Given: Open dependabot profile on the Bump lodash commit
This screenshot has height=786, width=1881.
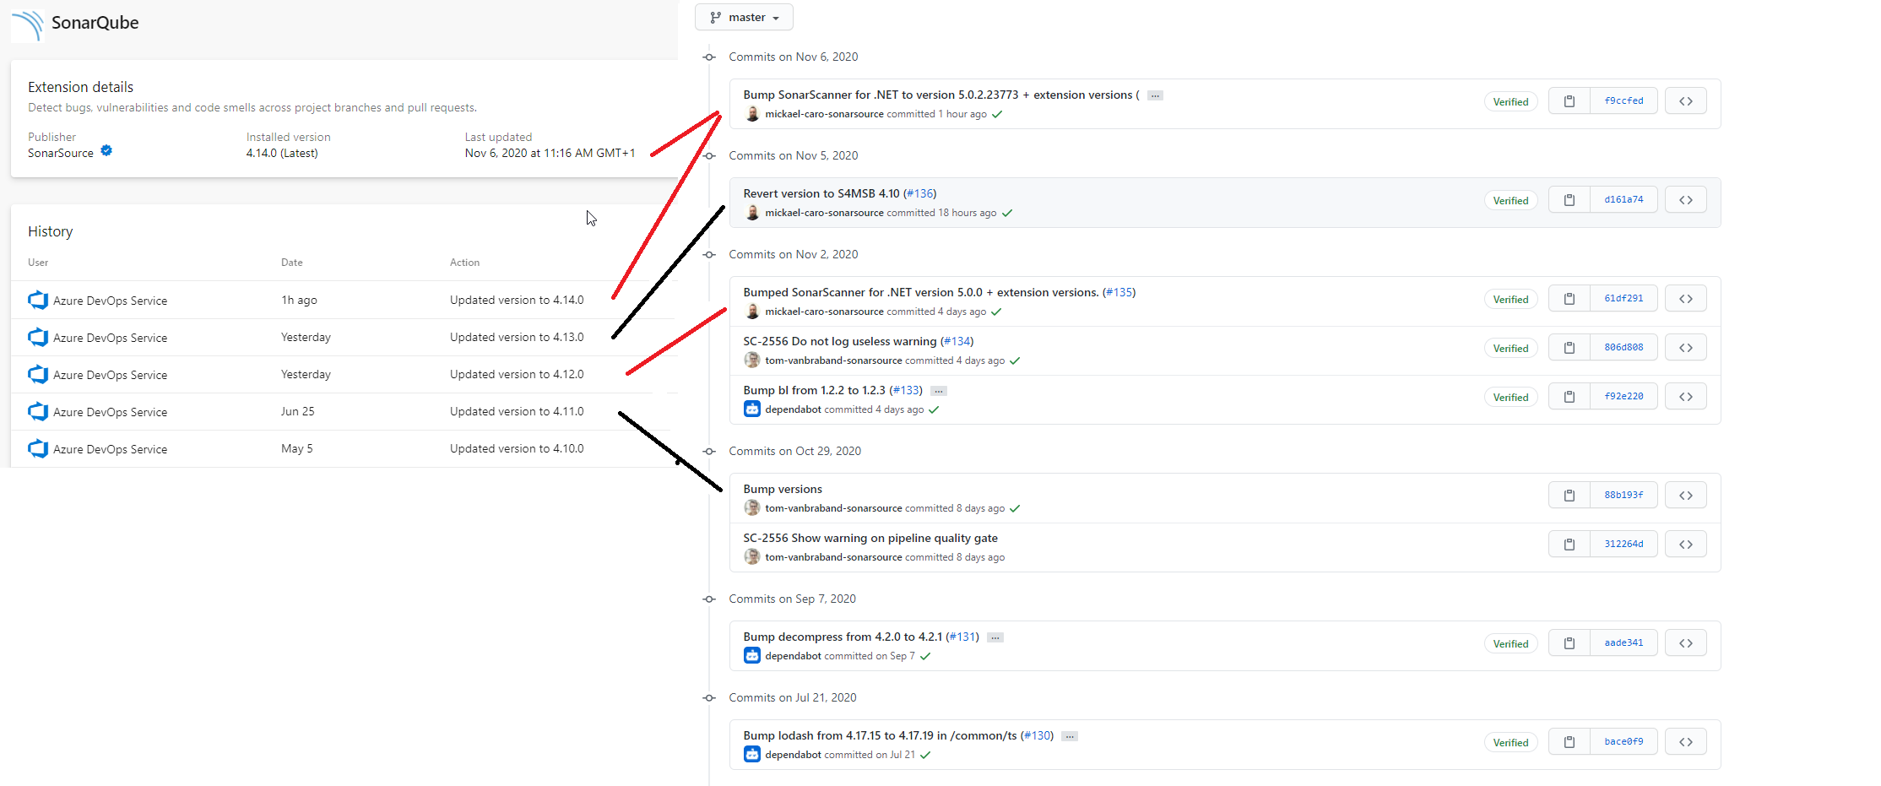Looking at the screenshot, I should click(793, 755).
